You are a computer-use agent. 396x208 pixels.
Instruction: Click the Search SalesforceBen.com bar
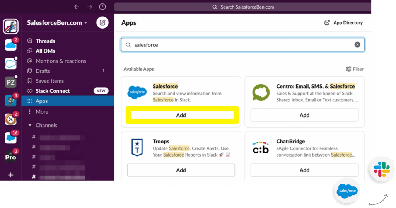pyautogui.click(x=243, y=7)
